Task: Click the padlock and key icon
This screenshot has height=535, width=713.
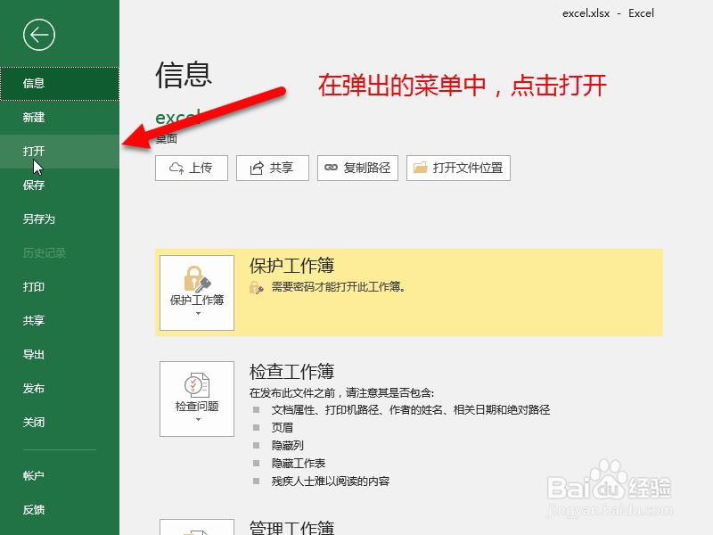Action: coord(197,279)
